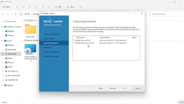
Task: Click the Cut icon in Explorer toolbar
Action: tap(17, 7)
